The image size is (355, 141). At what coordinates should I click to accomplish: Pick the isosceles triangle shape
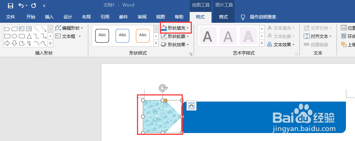pos(29,36)
